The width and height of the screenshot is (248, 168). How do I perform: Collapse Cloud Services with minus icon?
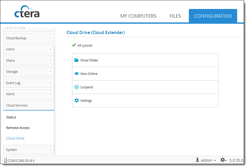pos(50,105)
